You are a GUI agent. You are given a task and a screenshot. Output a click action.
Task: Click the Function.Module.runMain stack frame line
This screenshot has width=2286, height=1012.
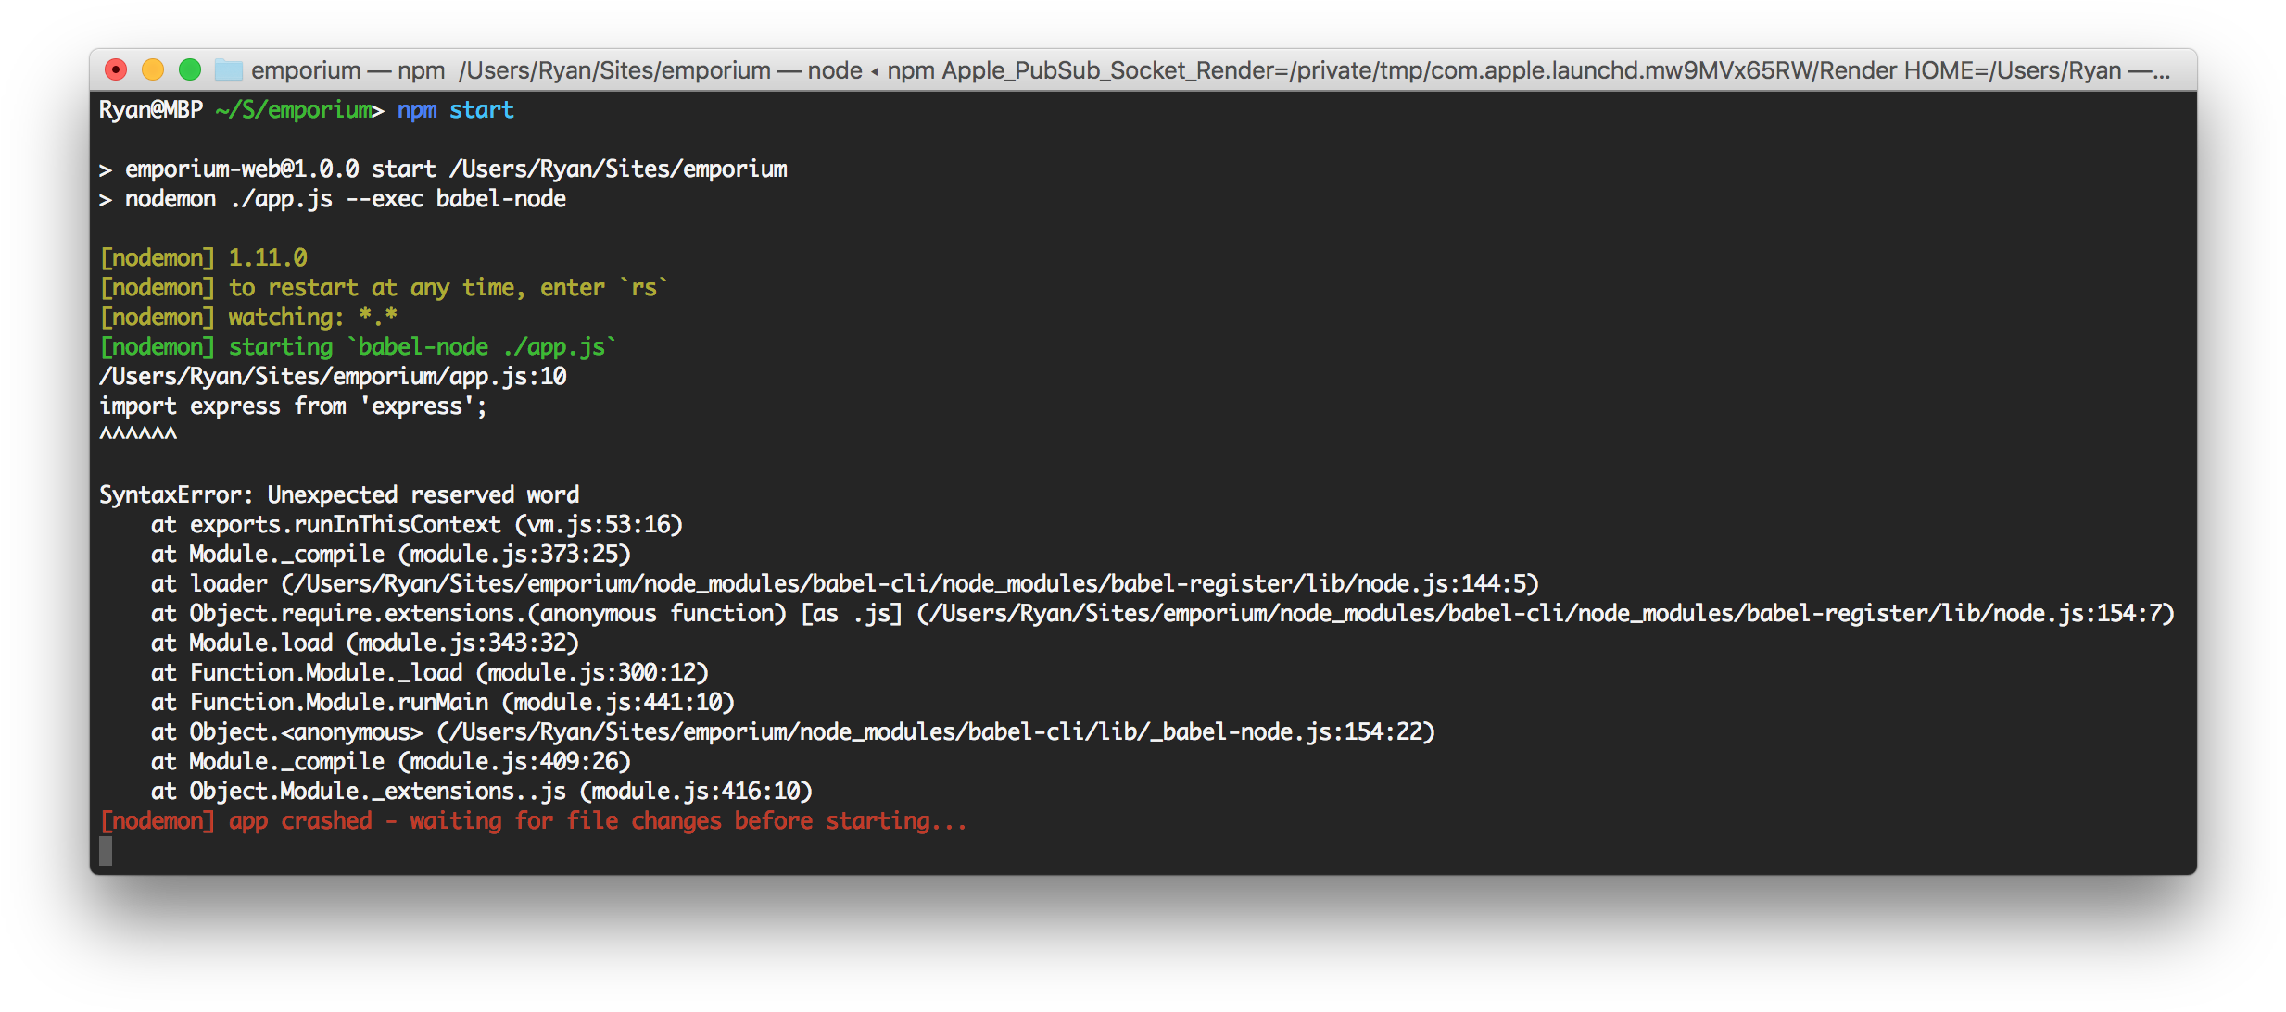tap(441, 702)
